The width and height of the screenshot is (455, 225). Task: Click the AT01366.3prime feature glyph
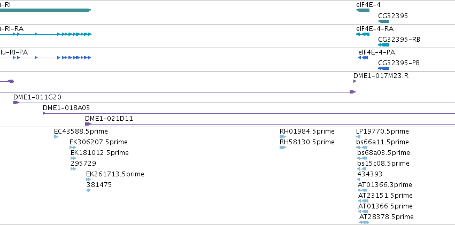tap(363, 190)
